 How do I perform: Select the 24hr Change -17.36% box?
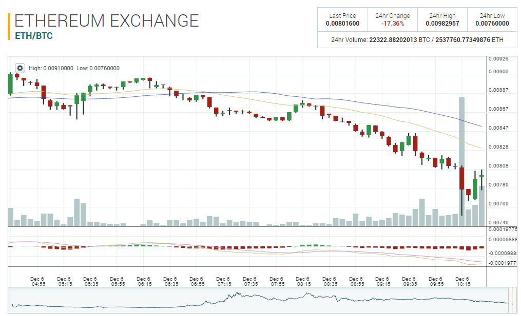(393, 19)
